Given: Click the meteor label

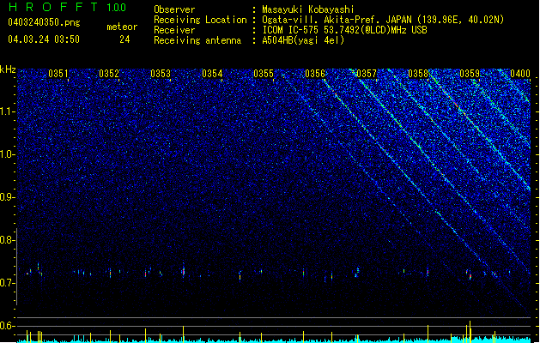Looking at the screenshot, I should (122, 27).
